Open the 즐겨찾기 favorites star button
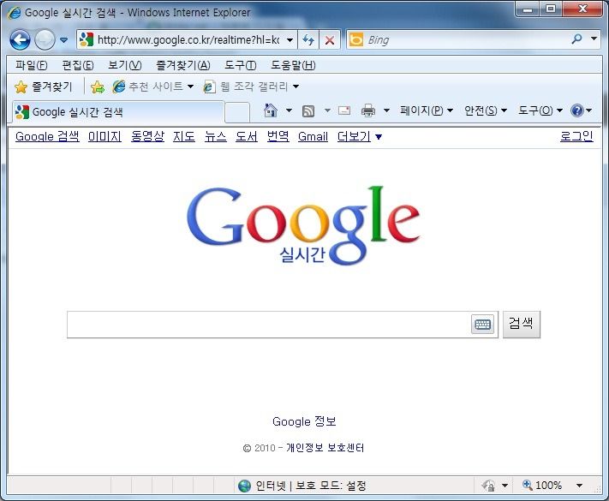609x501 pixels. pos(43,86)
